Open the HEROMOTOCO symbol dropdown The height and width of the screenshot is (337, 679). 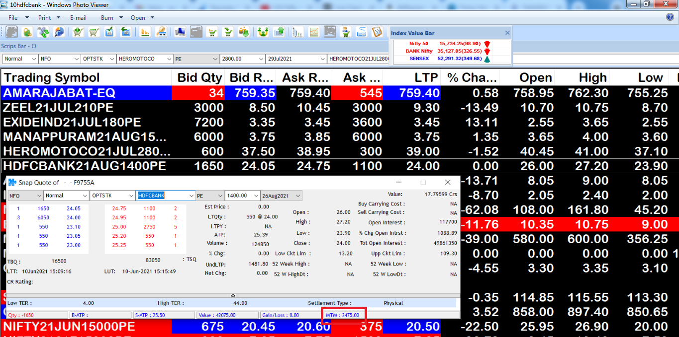click(169, 59)
